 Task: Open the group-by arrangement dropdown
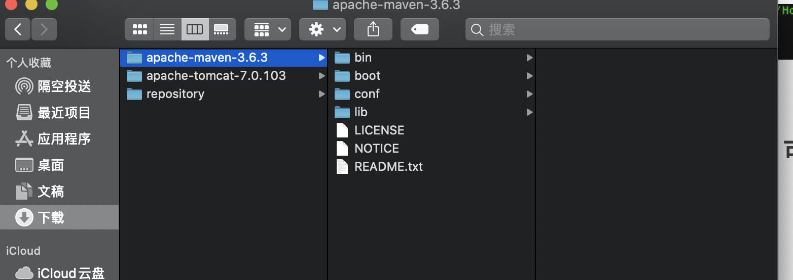point(268,30)
